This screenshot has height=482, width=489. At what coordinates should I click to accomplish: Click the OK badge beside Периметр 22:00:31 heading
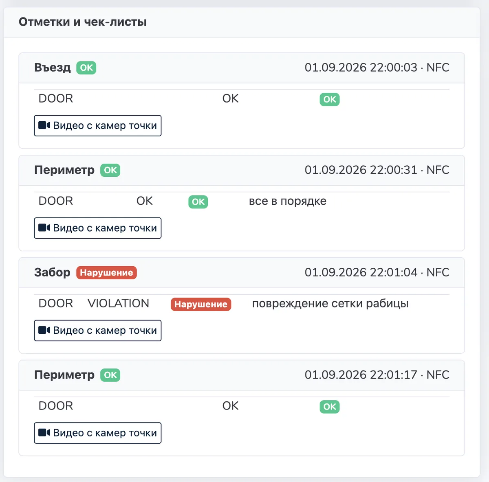[x=110, y=170]
